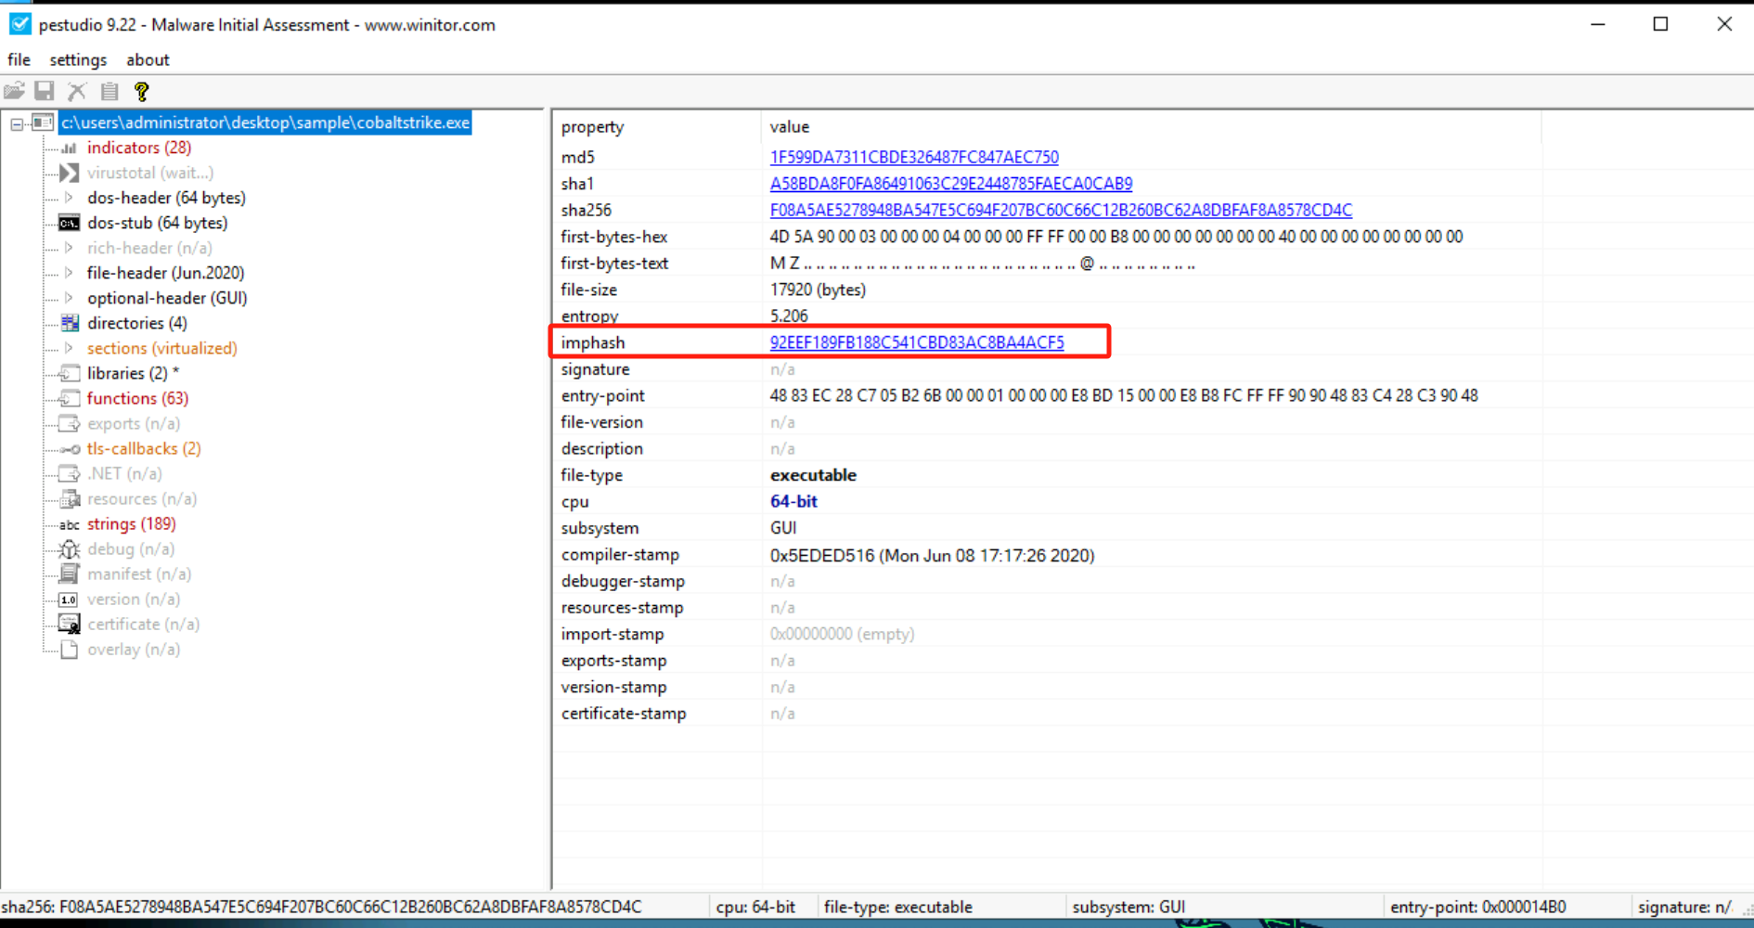Select the cpu value "64-bit" in table
The width and height of the screenshot is (1754, 928).
point(793,501)
